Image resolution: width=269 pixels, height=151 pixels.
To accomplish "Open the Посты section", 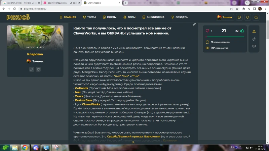I will [x=110, y=17].
